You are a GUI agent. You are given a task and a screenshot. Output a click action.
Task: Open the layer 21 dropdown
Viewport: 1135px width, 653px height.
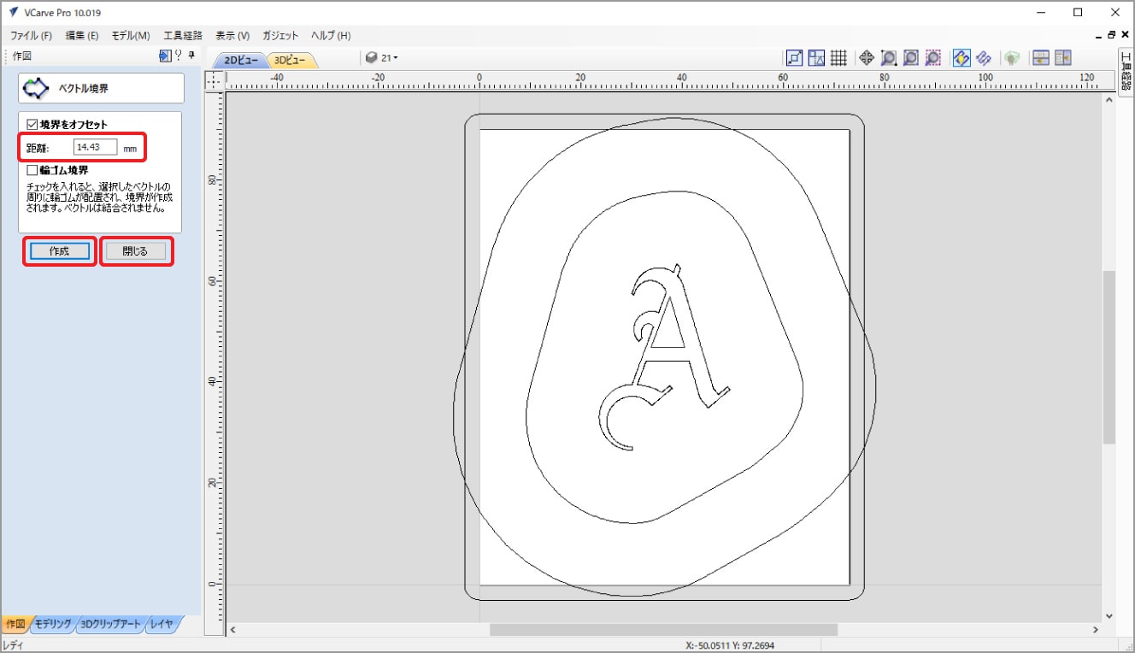pyautogui.click(x=382, y=58)
